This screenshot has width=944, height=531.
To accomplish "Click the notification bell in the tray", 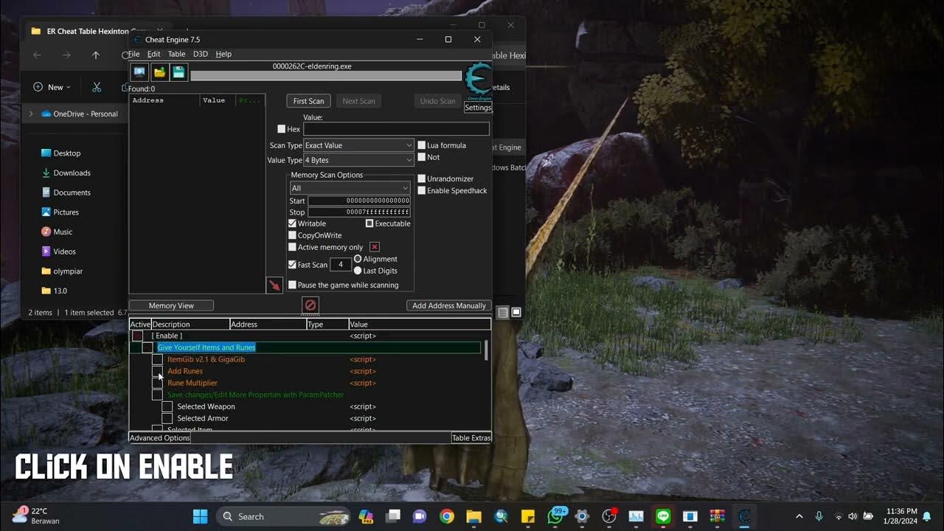I will pos(927,516).
